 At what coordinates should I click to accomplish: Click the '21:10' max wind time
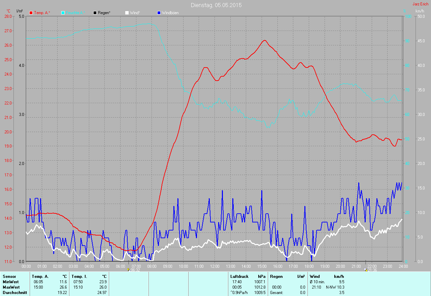click(x=317, y=287)
